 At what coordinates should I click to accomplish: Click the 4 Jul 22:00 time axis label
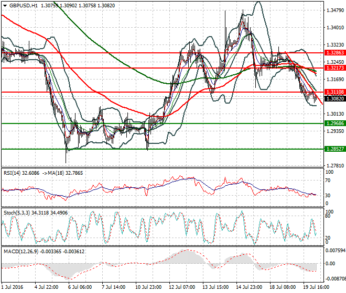pos(47,287)
